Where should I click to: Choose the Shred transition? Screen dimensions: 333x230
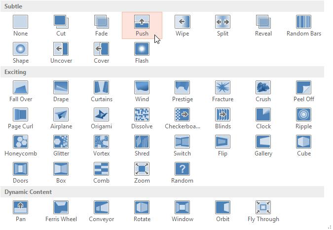[142, 146]
